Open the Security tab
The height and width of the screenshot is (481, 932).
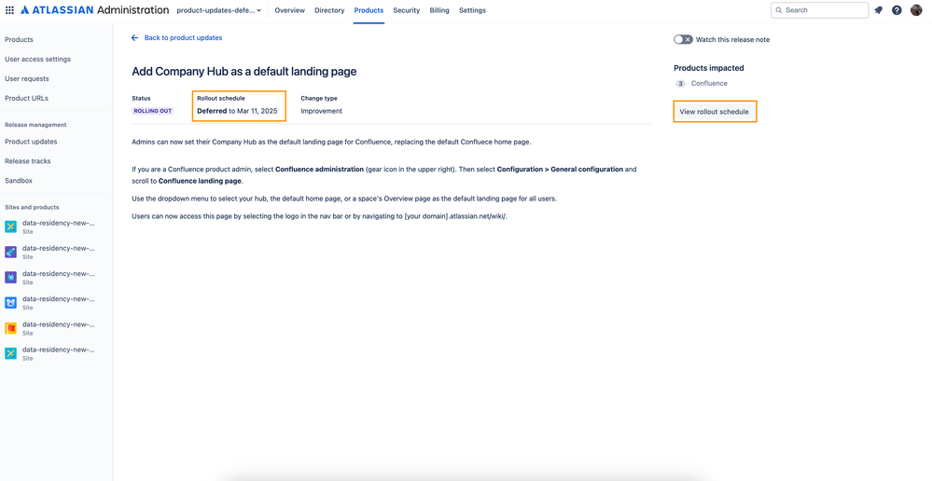point(407,10)
